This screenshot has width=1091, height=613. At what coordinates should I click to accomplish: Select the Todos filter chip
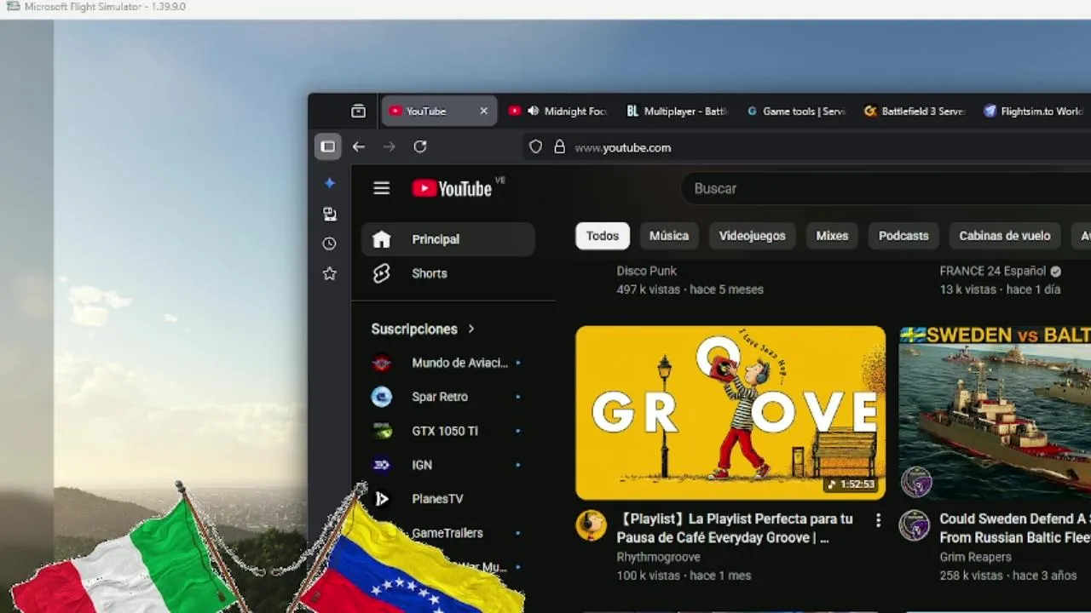603,236
